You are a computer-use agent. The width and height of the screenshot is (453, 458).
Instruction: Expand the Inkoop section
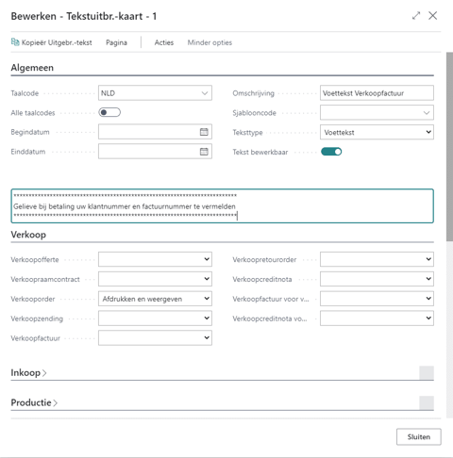(28, 373)
